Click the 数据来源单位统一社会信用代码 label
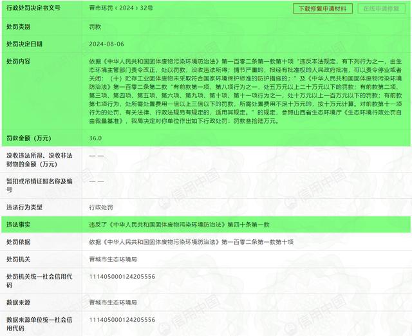This screenshot has width=412, height=336. pyautogui.click(x=39, y=324)
